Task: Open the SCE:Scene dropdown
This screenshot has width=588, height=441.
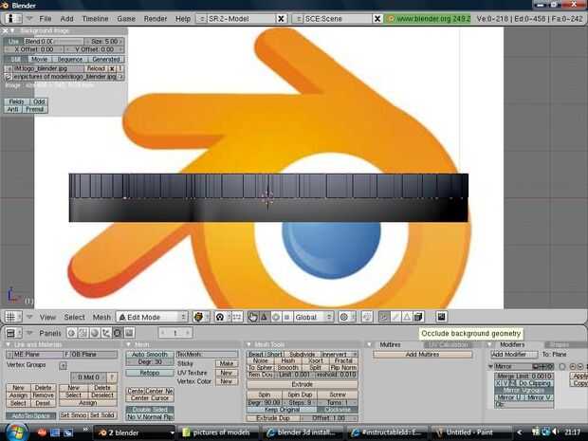Action: [x=298, y=19]
